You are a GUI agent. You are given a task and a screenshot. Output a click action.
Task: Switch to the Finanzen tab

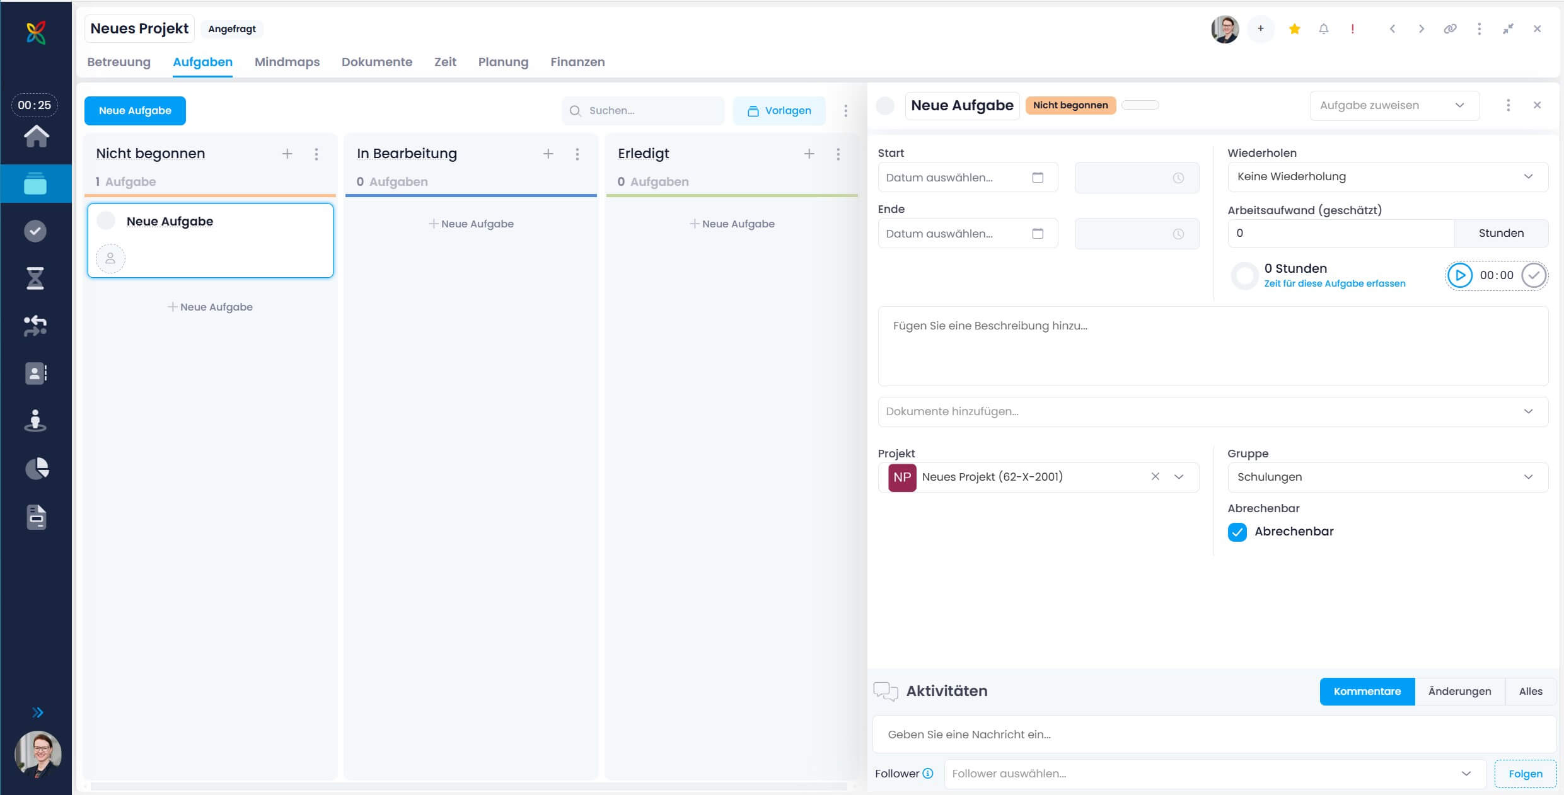click(577, 62)
